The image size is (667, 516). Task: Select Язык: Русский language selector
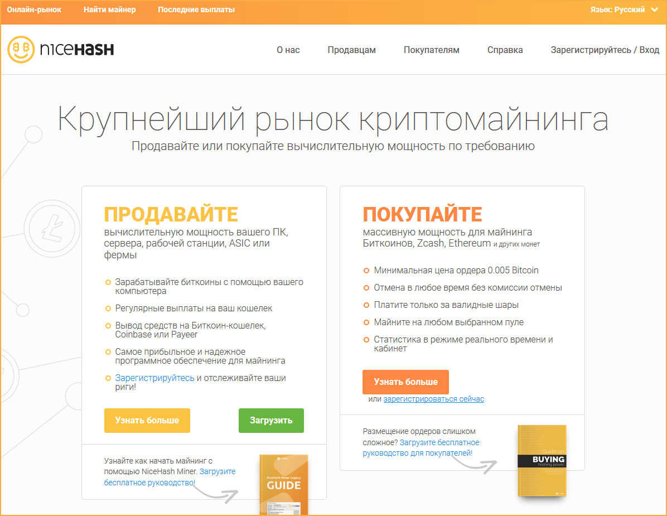click(617, 9)
